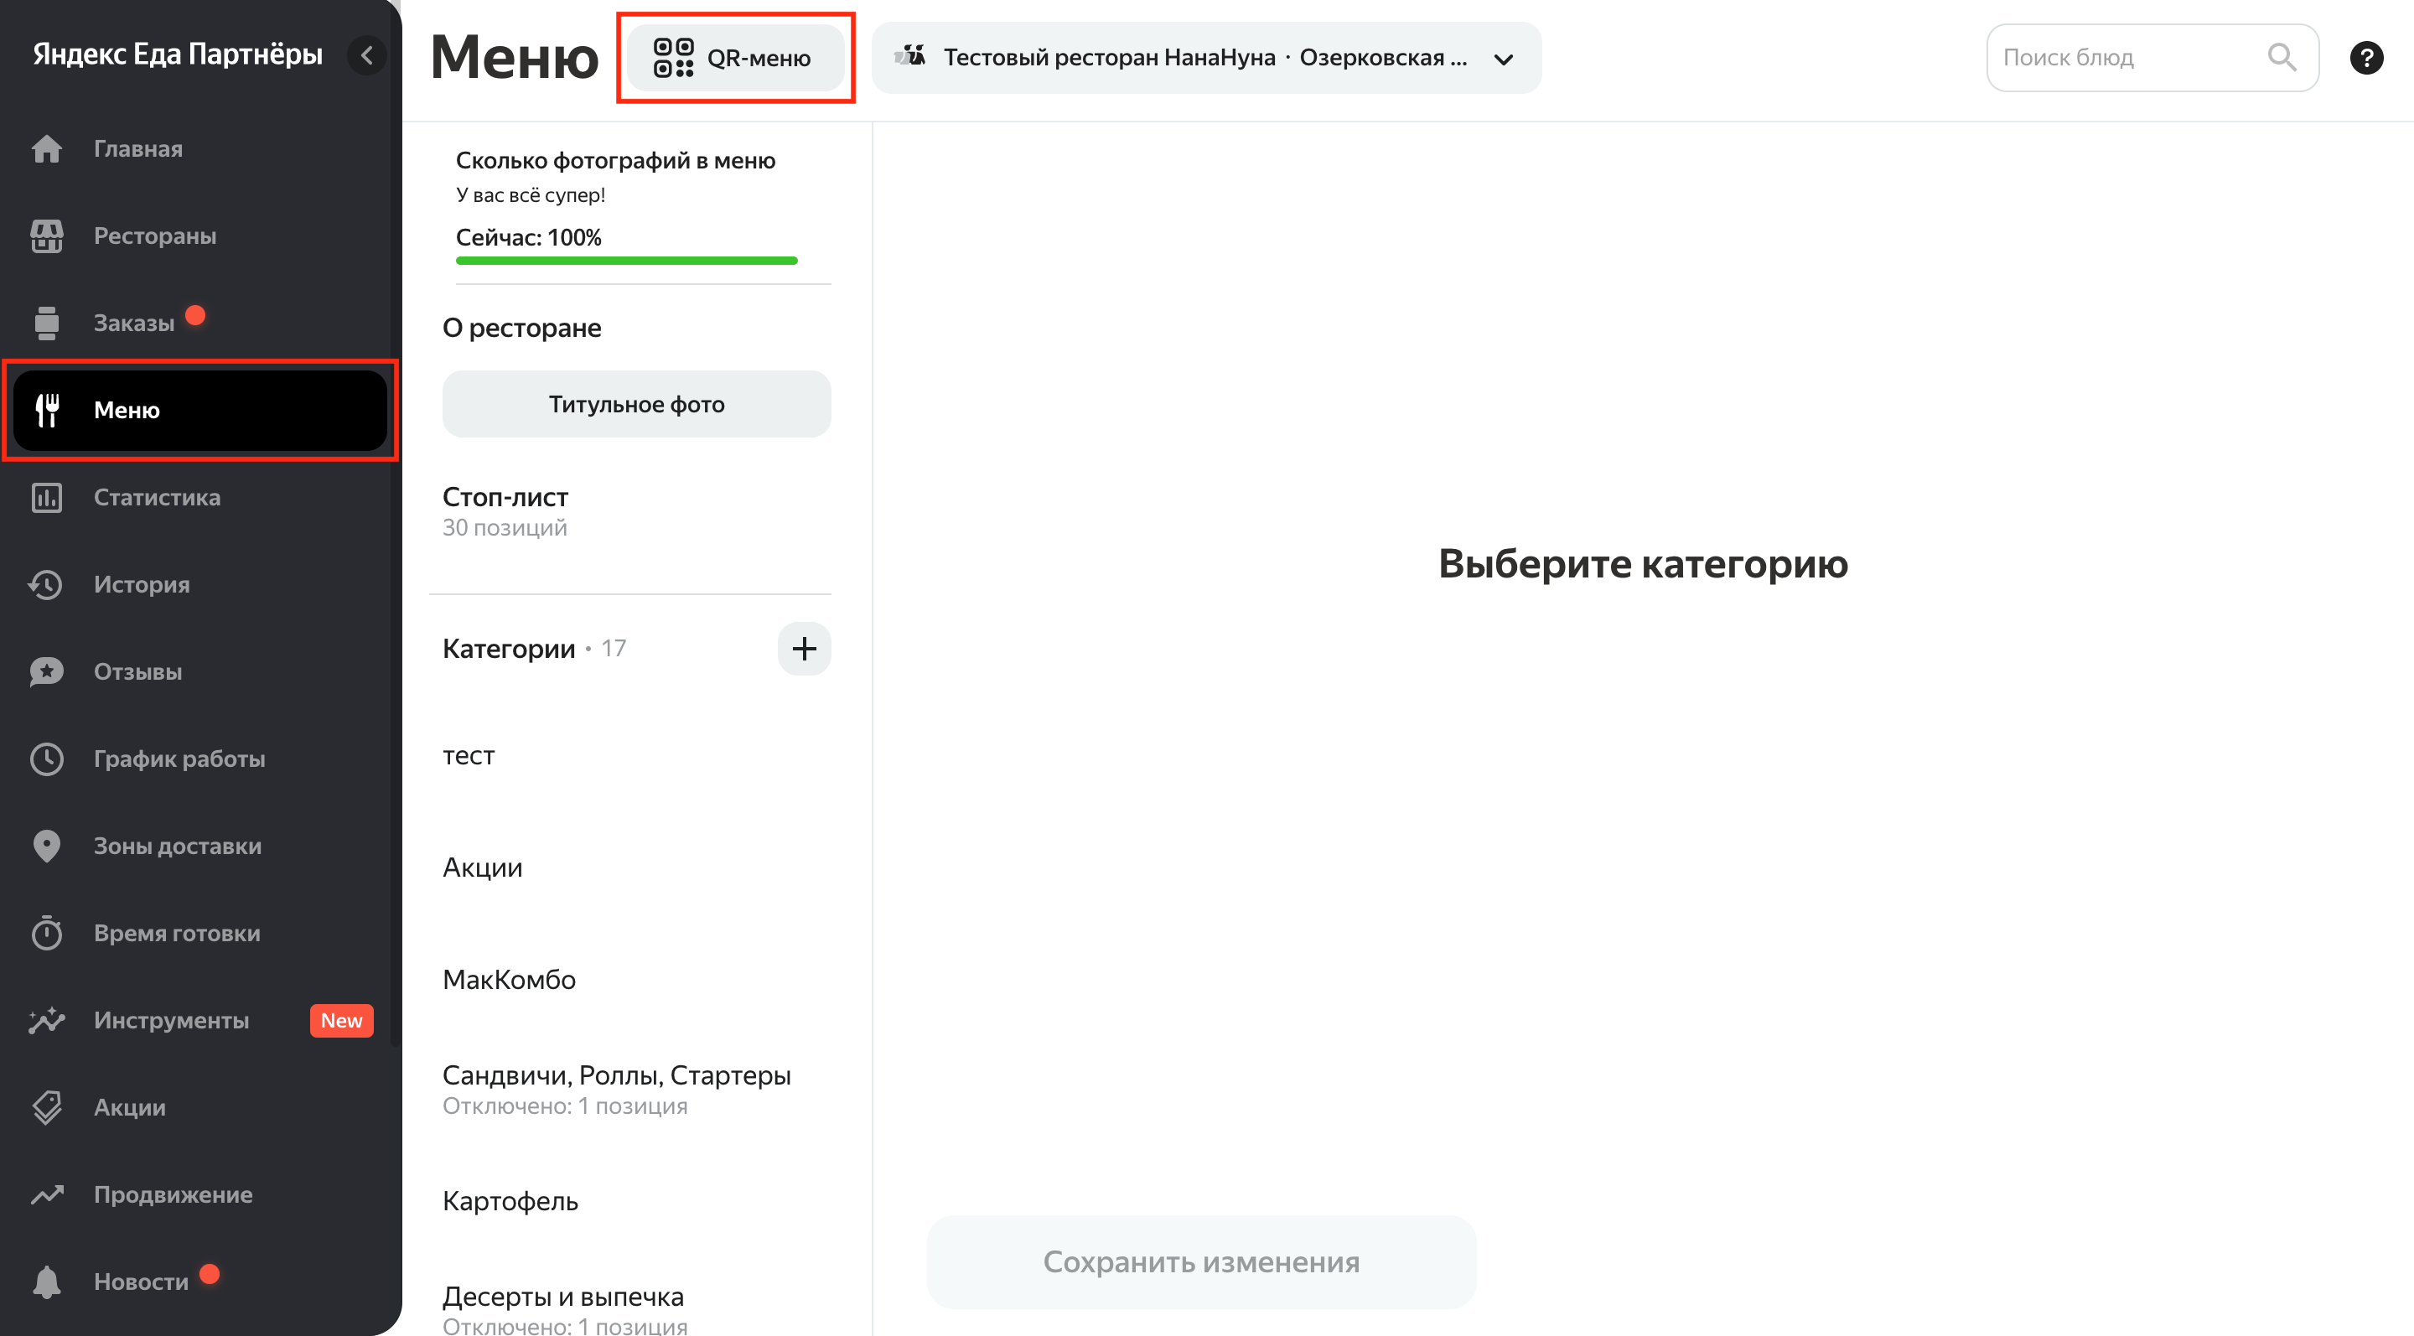Open help via the question mark icon
This screenshot has height=1336, width=2414.
coord(2366,58)
